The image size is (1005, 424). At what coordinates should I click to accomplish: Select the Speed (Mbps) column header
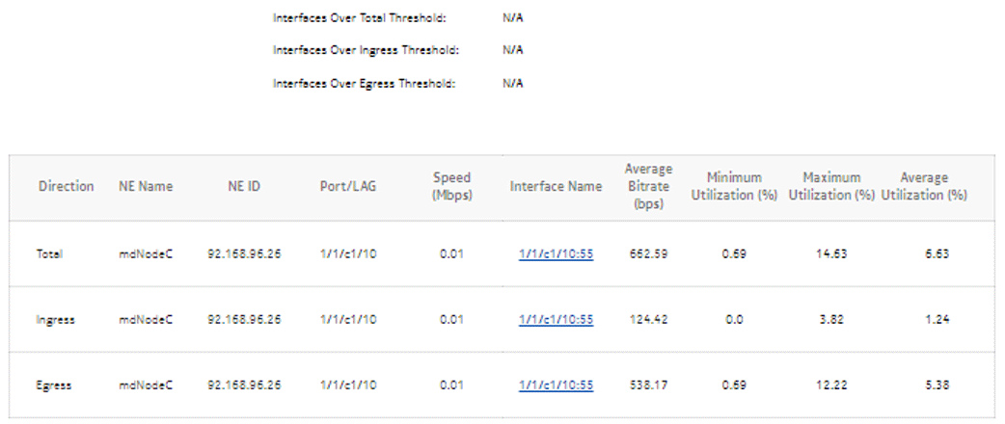coord(451,186)
